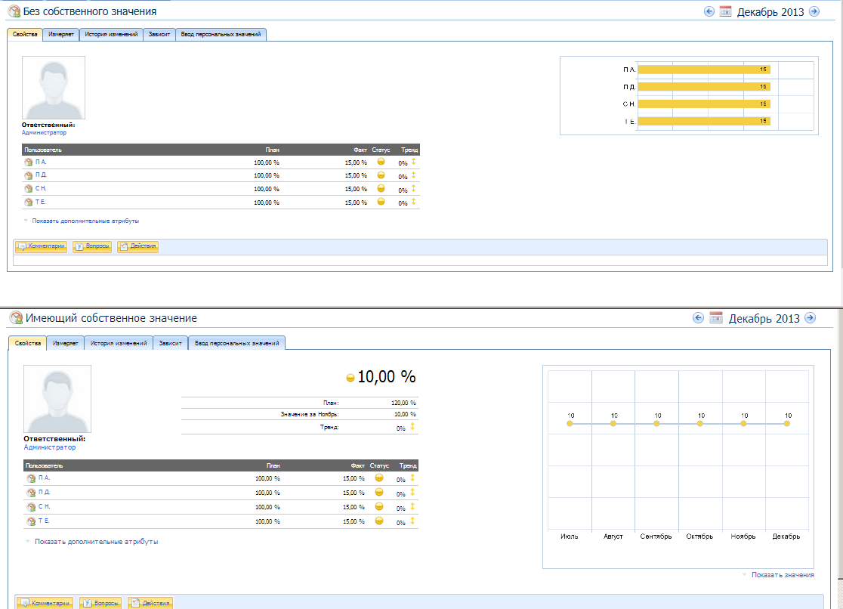This screenshot has width=843, height=609.
Task: Click the Декабрь data point on line chart
Action: tap(786, 424)
